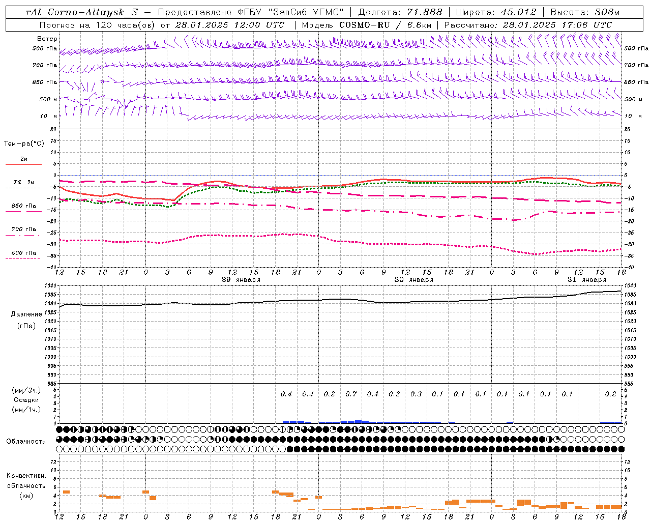Click the Конвективн. label

[x=26, y=475]
